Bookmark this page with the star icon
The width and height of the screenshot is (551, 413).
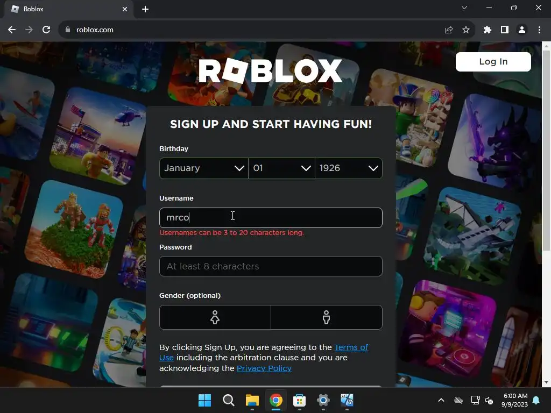(466, 30)
